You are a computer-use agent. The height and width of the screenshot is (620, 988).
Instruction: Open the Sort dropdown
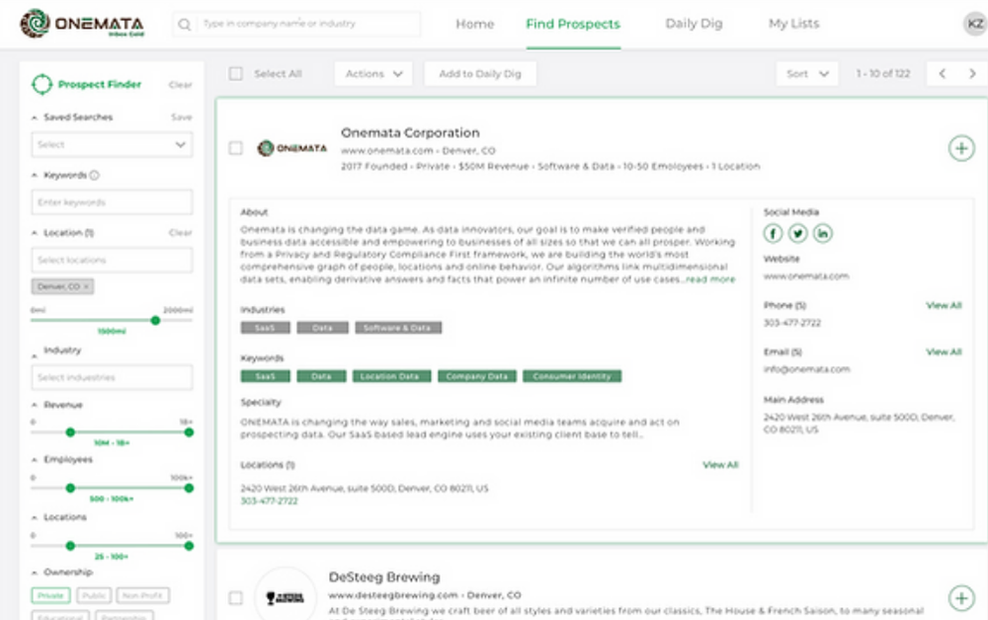(807, 74)
